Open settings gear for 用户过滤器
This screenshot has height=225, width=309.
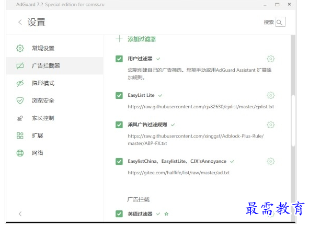[271, 59]
